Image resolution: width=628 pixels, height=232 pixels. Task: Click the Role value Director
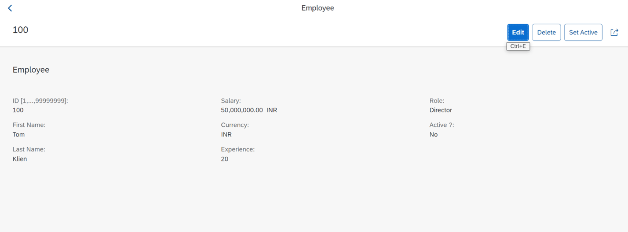(441, 110)
